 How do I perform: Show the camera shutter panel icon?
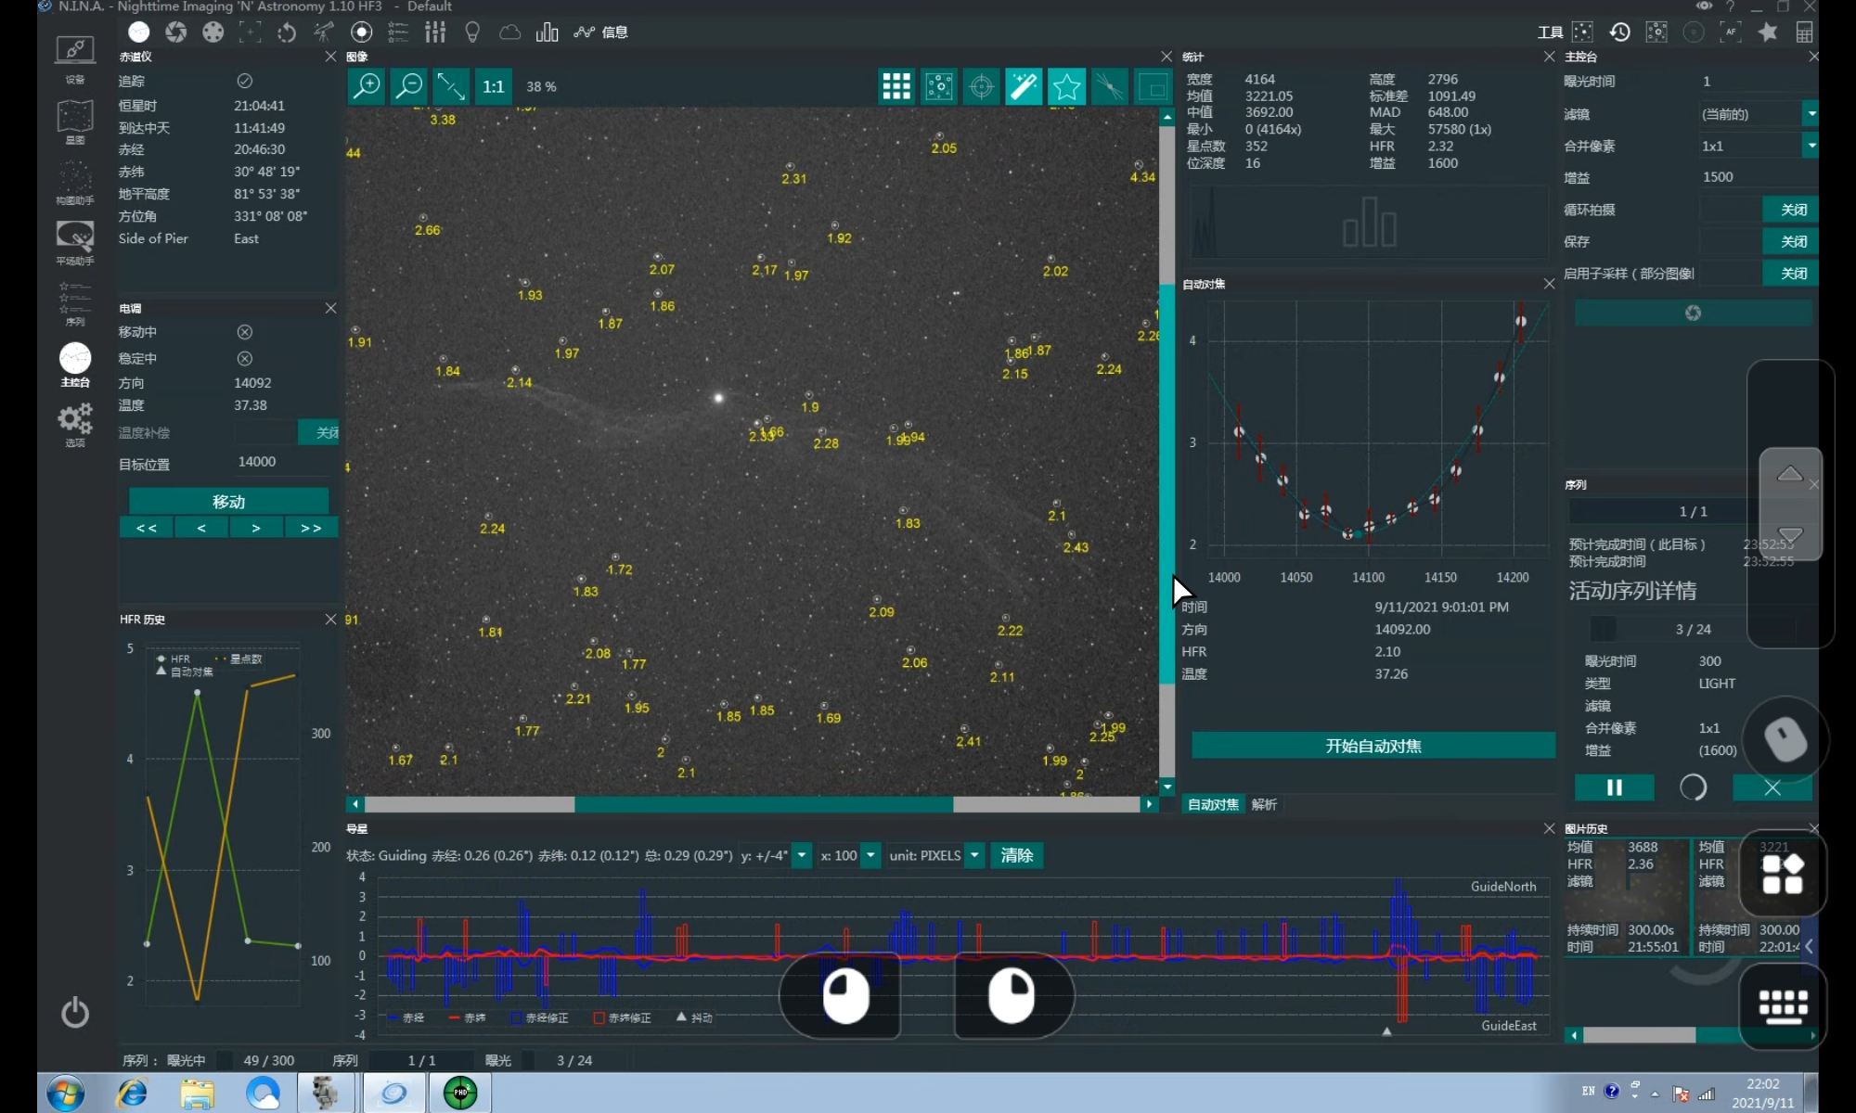click(175, 32)
